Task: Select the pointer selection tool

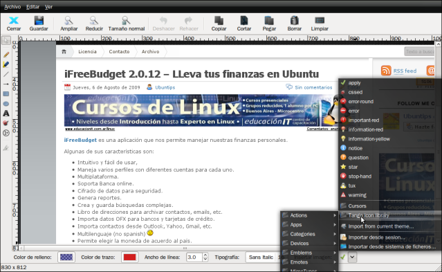Action: tap(6, 41)
